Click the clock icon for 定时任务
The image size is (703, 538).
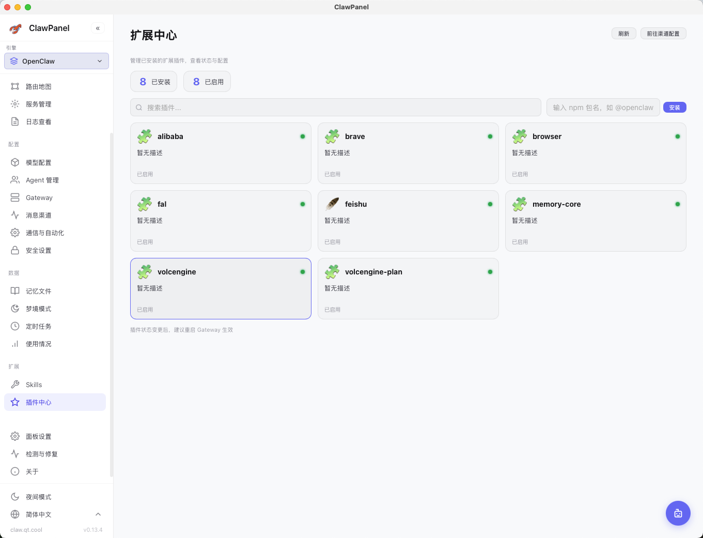(x=15, y=326)
